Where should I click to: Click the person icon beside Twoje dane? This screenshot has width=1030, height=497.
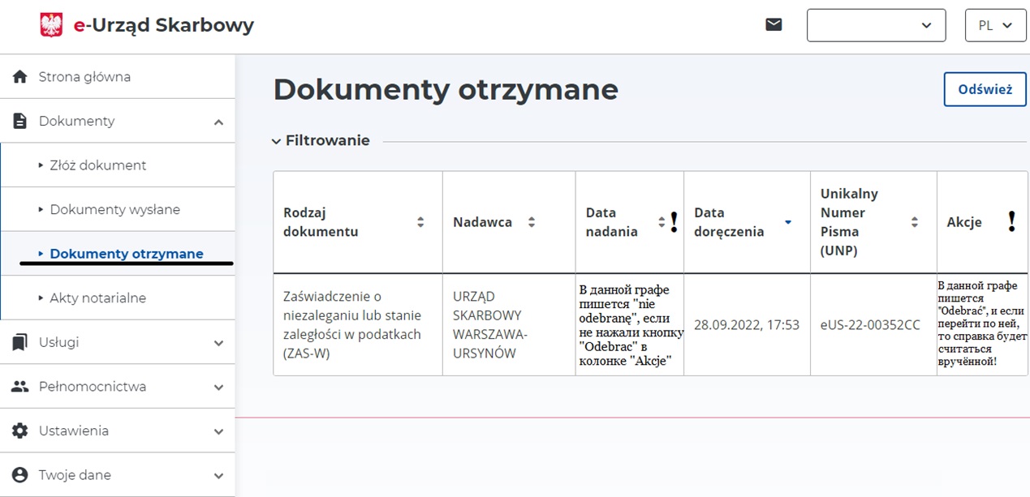click(x=20, y=475)
